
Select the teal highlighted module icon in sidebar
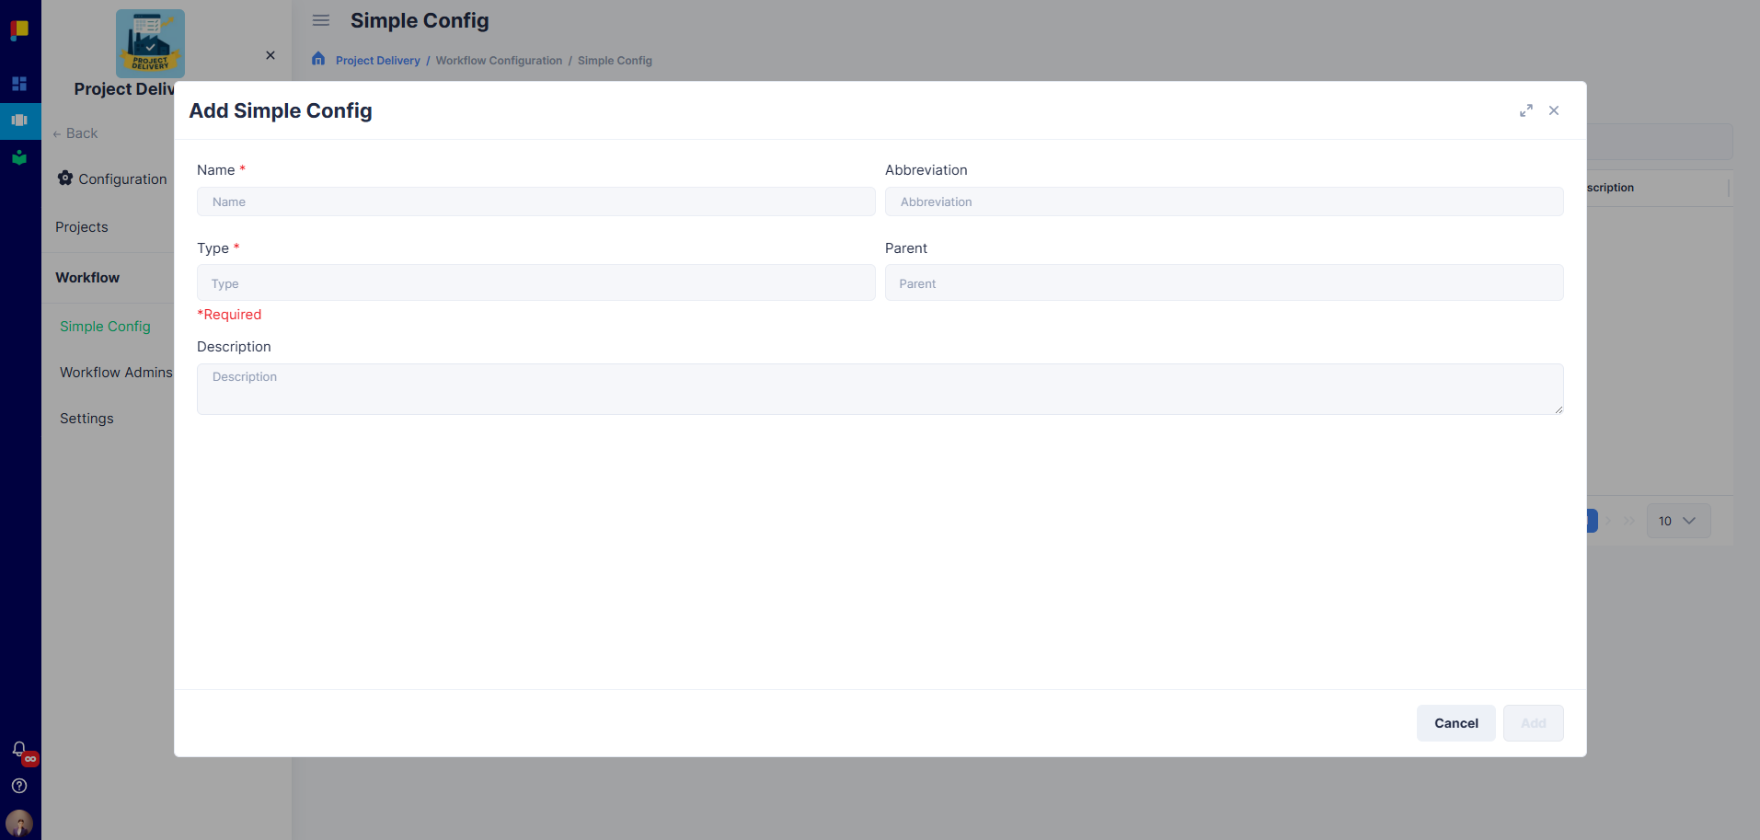(19, 121)
